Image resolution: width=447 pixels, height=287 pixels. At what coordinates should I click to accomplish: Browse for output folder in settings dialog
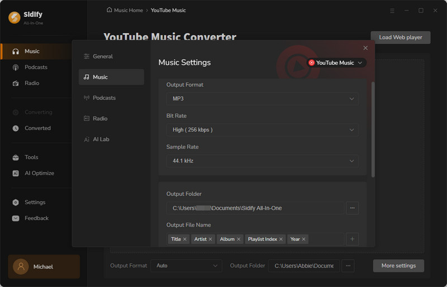(x=353, y=208)
